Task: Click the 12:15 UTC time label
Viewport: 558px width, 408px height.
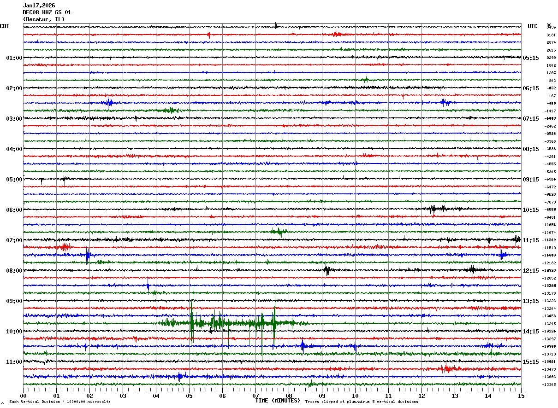Action: pyautogui.click(x=531, y=271)
